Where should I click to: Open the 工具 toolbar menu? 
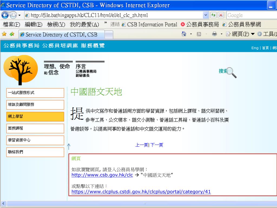pyautogui.click(x=267, y=34)
